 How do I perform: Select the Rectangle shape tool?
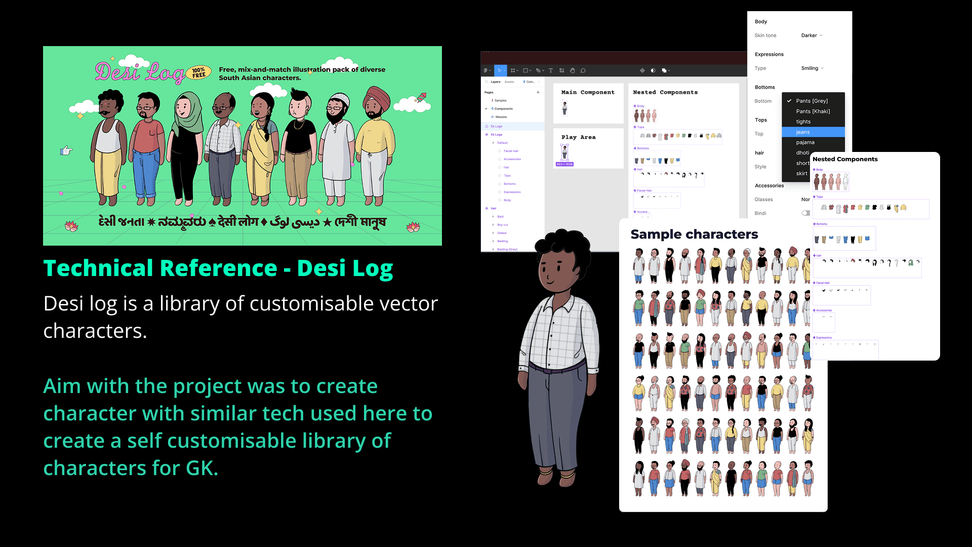526,70
